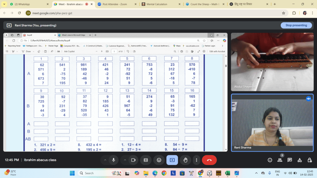
Task: Raise hand in the meeting
Action: [185, 160]
